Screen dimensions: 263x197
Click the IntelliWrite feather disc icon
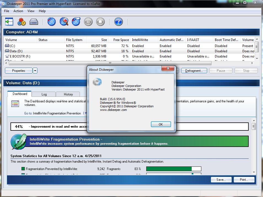[x=18, y=142]
